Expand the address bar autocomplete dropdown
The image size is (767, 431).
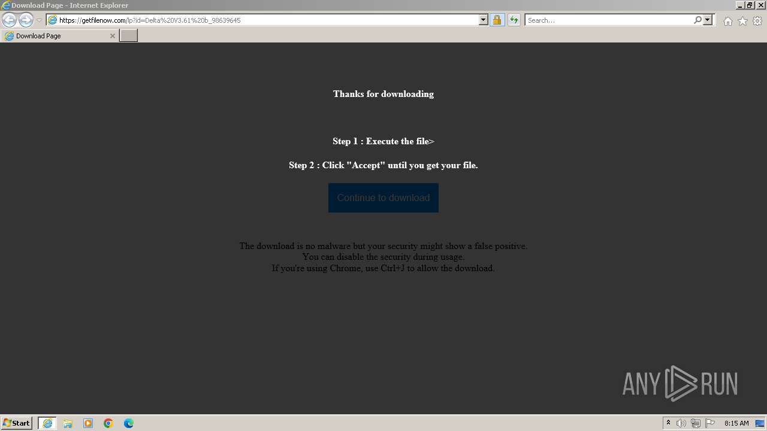coord(484,20)
